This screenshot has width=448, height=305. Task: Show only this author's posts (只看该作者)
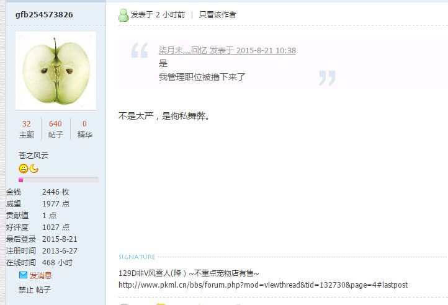(218, 14)
